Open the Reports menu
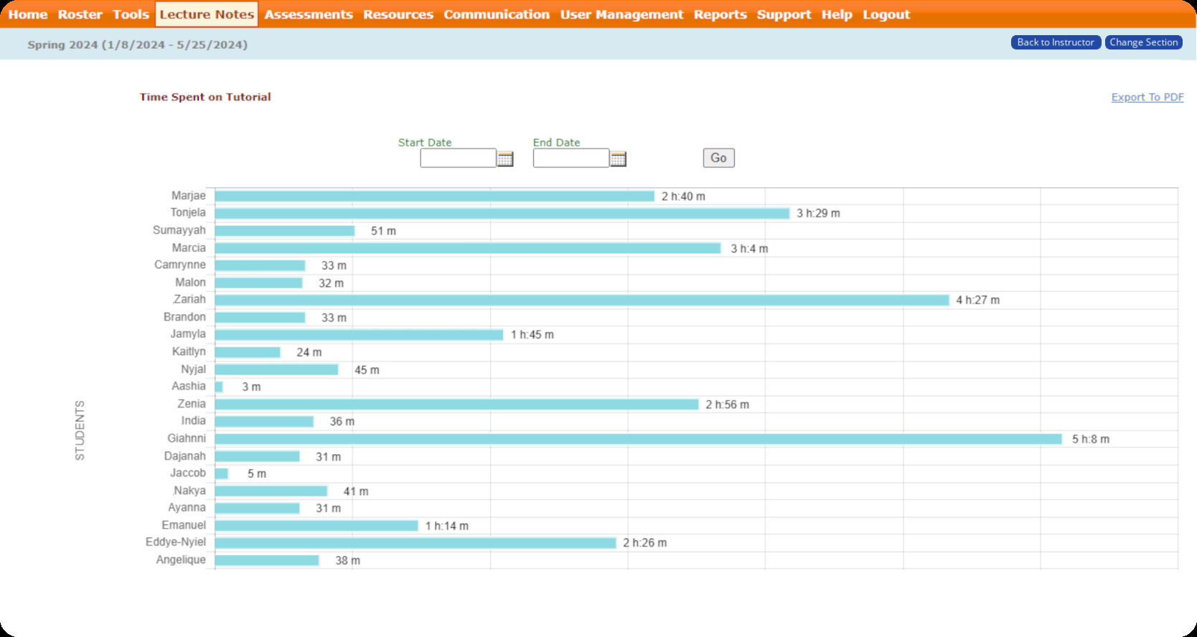This screenshot has width=1197, height=637. [x=720, y=14]
